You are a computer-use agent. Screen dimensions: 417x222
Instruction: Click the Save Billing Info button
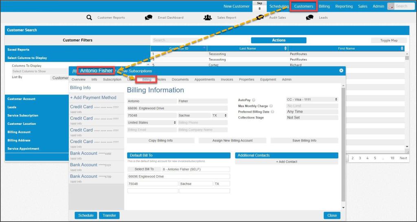(x=304, y=141)
